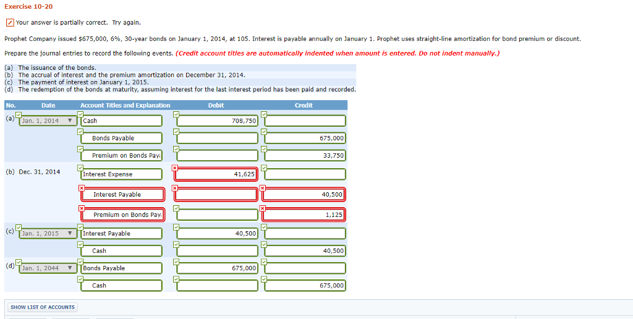The height and width of the screenshot is (319, 633).
Task: Click the Interest Payable field in entry (c)
Action: point(122,234)
